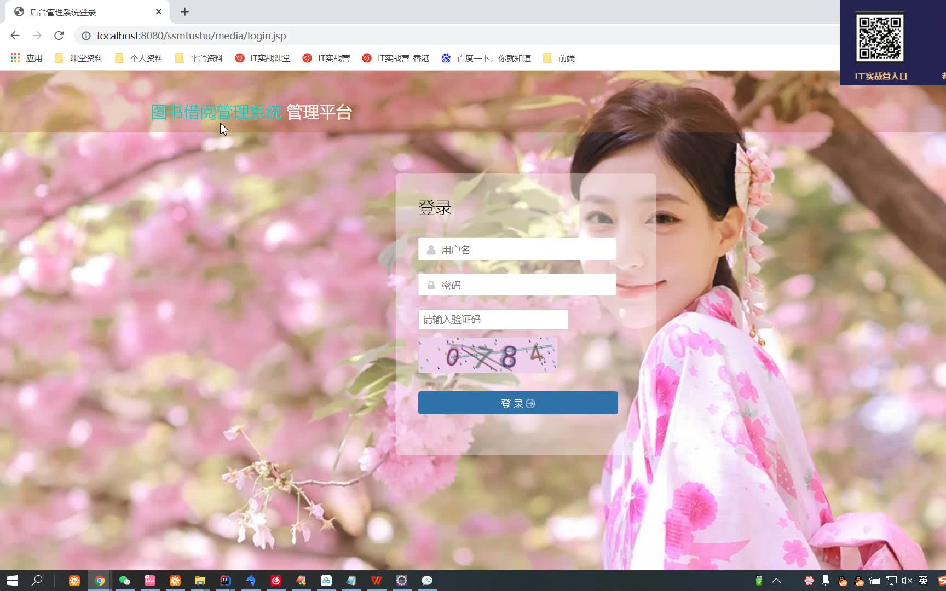Click the microphone icon in system tray

(826, 581)
